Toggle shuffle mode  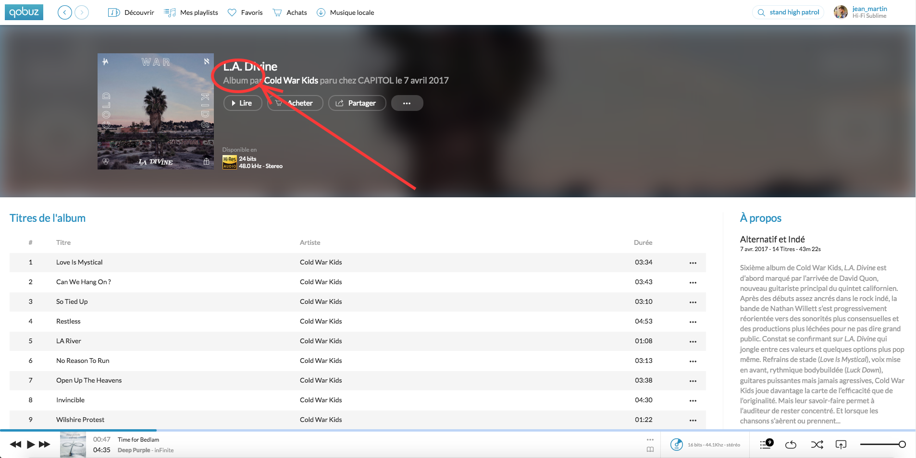click(x=817, y=445)
